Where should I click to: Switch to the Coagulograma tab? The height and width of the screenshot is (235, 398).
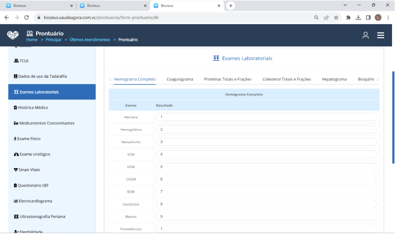tap(180, 79)
